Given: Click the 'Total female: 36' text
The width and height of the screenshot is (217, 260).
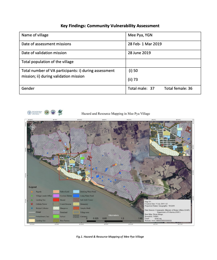Looking at the screenshot, I should click(x=178, y=88).
